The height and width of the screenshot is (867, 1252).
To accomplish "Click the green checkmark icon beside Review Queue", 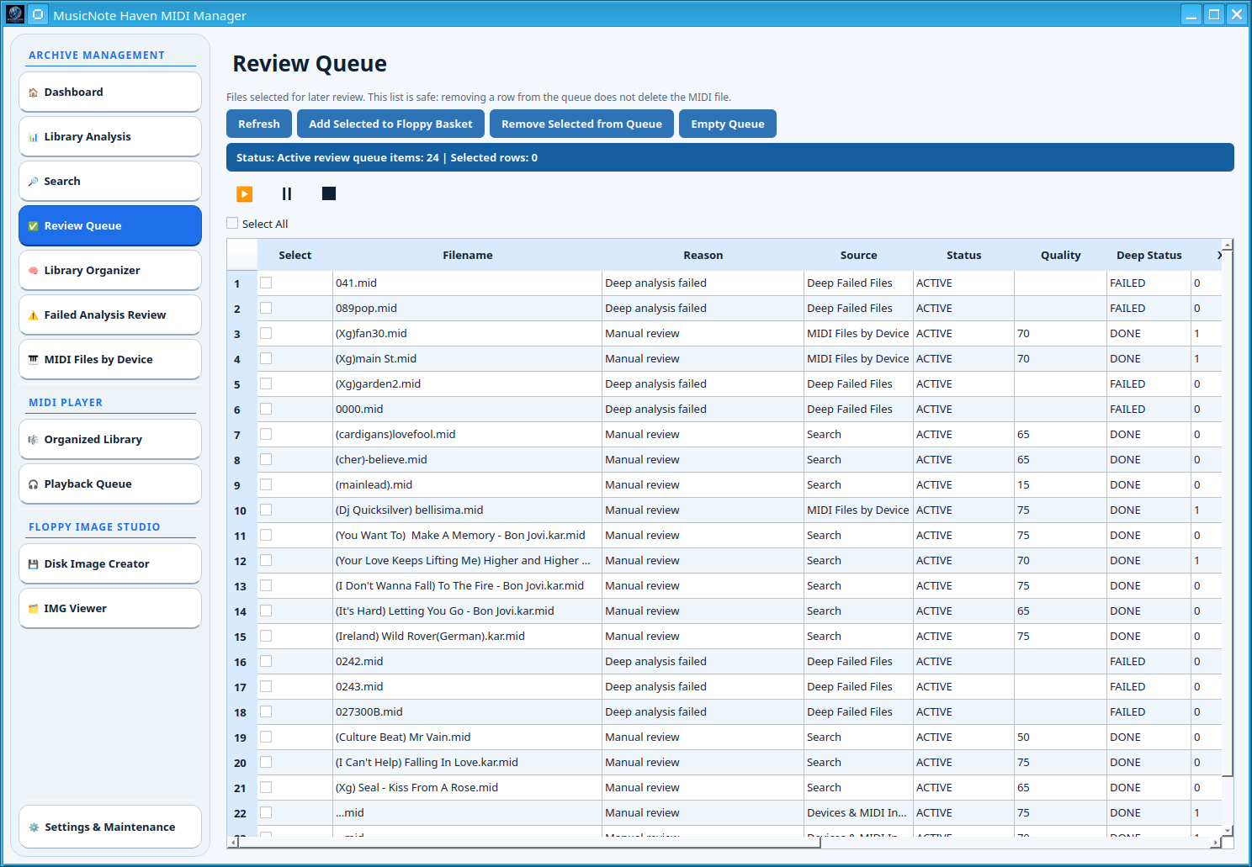I will [x=34, y=226].
